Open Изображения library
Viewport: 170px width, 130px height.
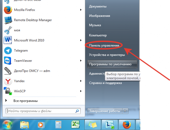[x=99, y=16]
